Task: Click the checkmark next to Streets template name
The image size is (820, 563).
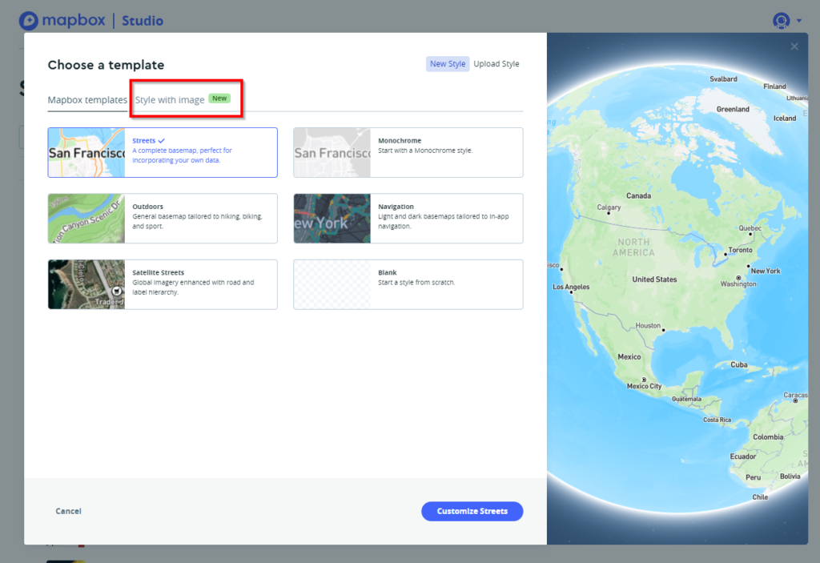Action: [x=161, y=140]
